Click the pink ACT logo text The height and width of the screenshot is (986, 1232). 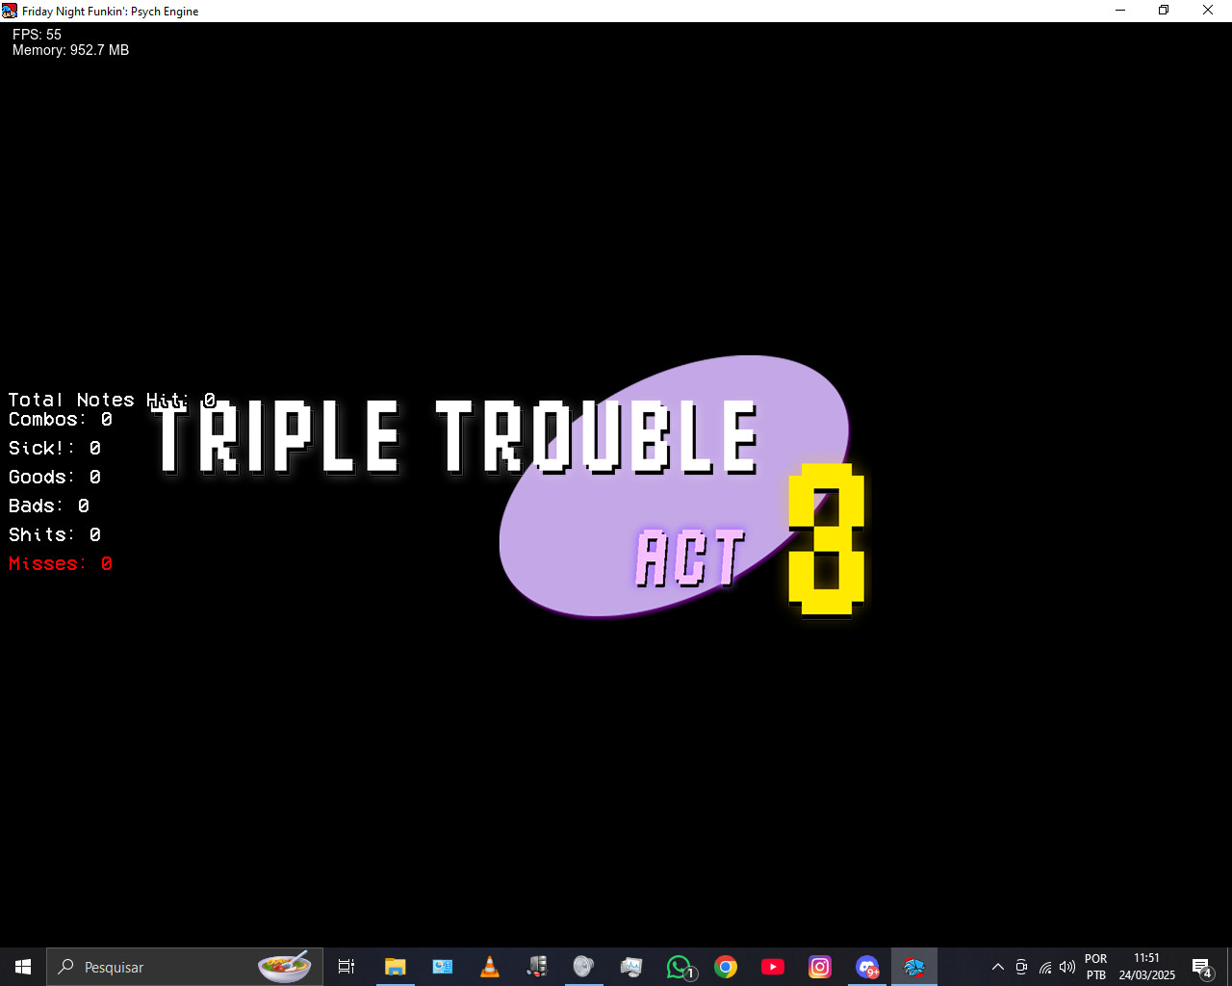point(690,558)
